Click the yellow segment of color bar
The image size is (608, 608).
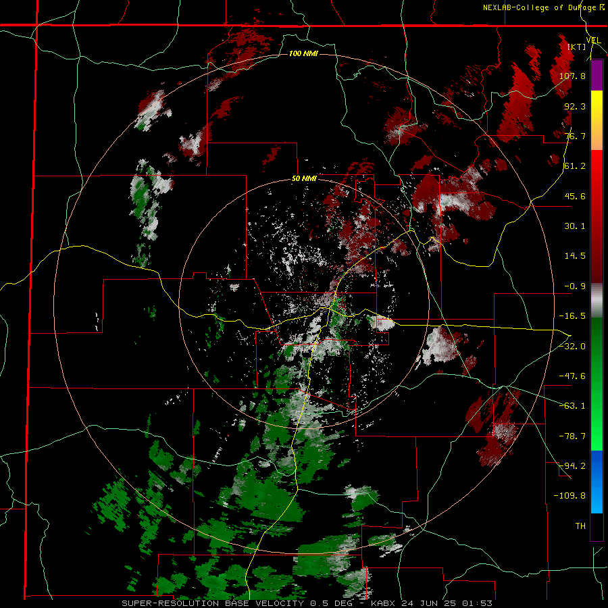[x=597, y=105]
